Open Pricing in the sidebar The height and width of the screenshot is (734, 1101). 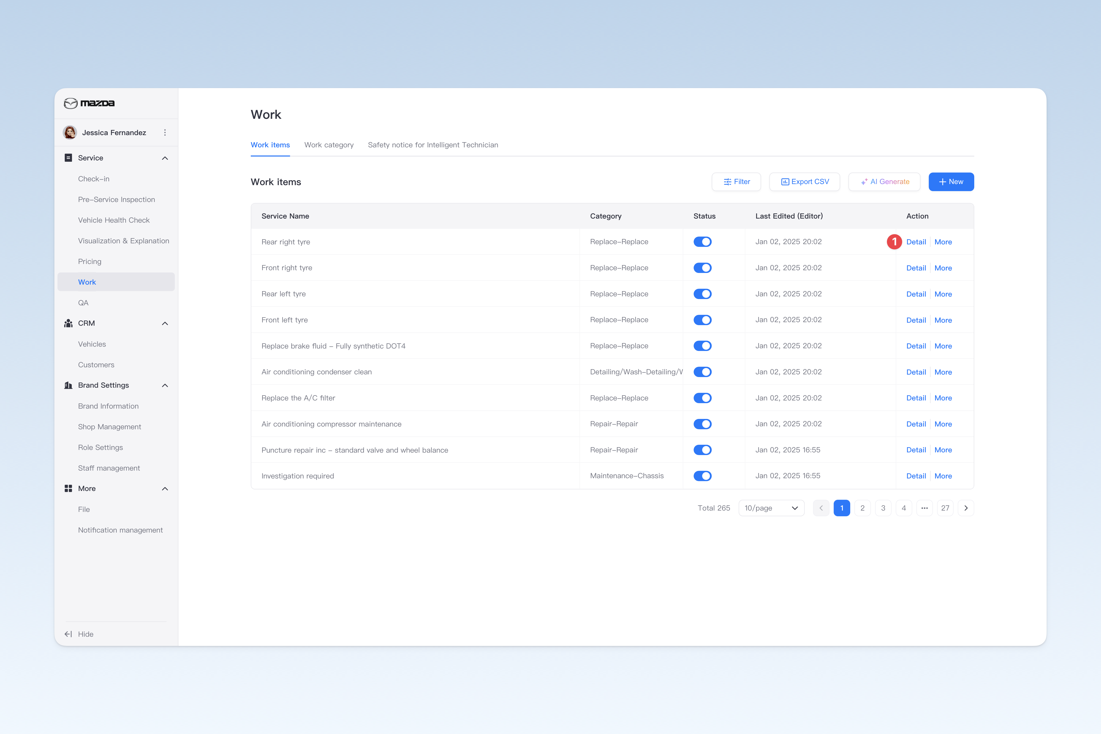pos(89,261)
